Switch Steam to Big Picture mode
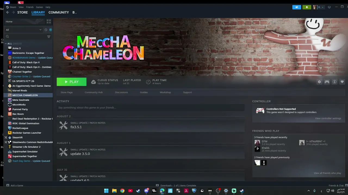 [329, 7]
